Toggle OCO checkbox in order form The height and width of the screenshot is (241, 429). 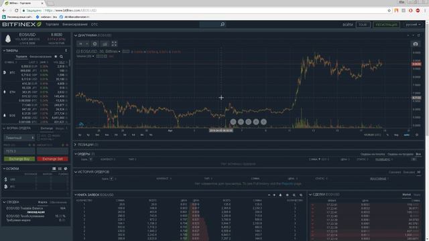click(38, 135)
